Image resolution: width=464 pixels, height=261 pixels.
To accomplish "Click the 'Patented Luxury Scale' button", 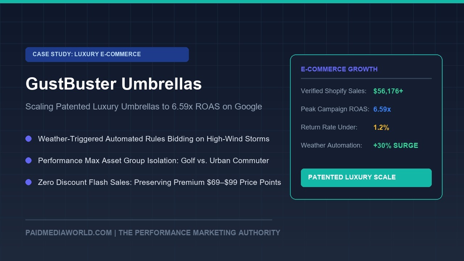I will coord(366,178).
